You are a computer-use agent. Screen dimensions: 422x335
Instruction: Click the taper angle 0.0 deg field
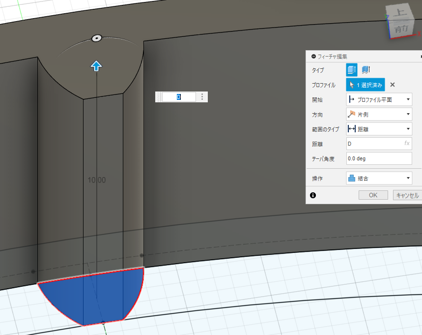pyautogui.click(x=379, y=158)
